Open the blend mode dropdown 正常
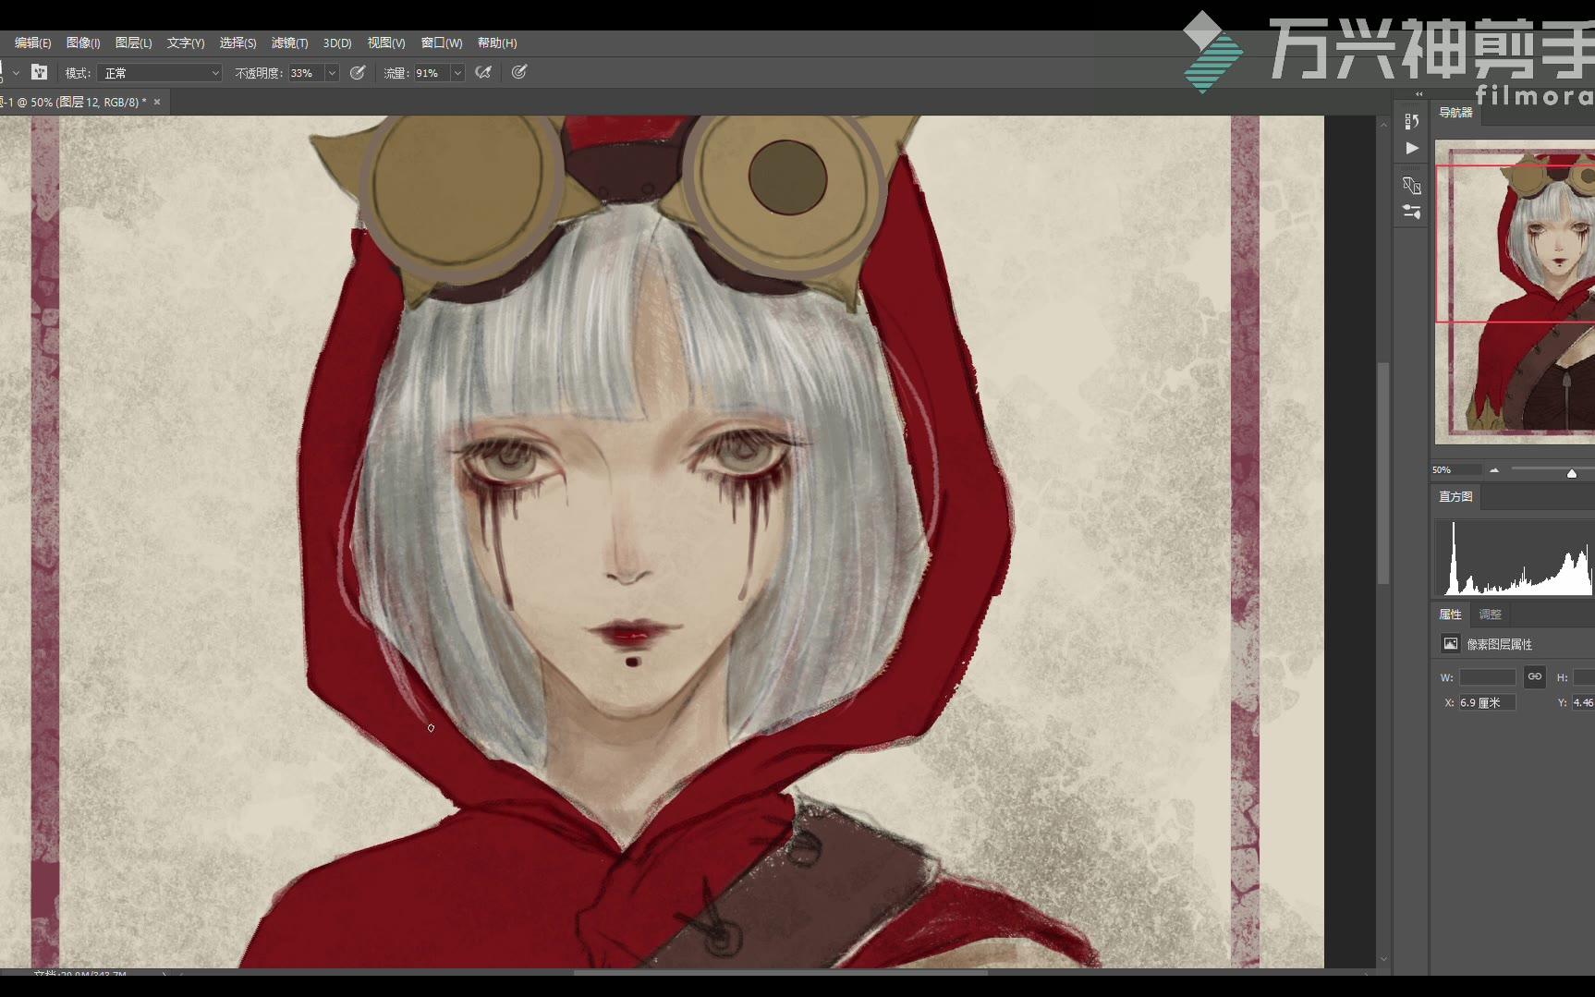 click(x=160, y=73)
